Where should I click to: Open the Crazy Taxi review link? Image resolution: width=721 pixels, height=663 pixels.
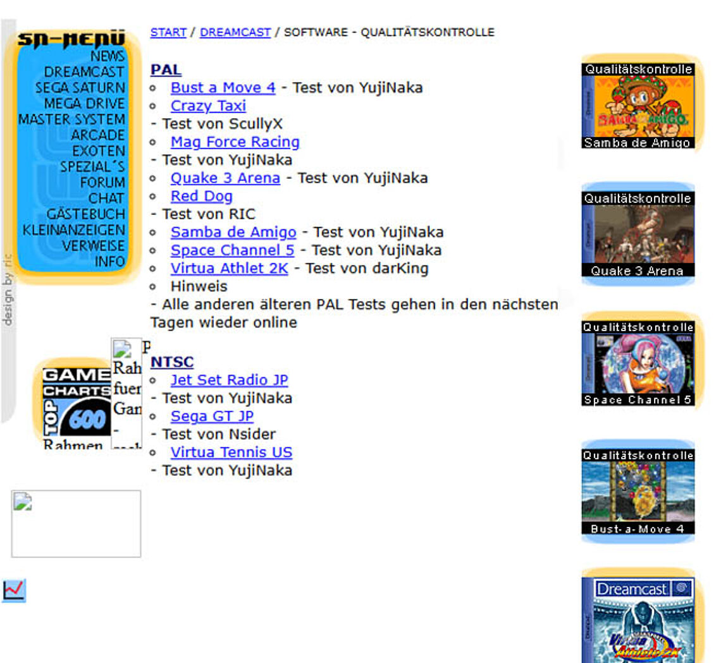click(x=208, y=106)
